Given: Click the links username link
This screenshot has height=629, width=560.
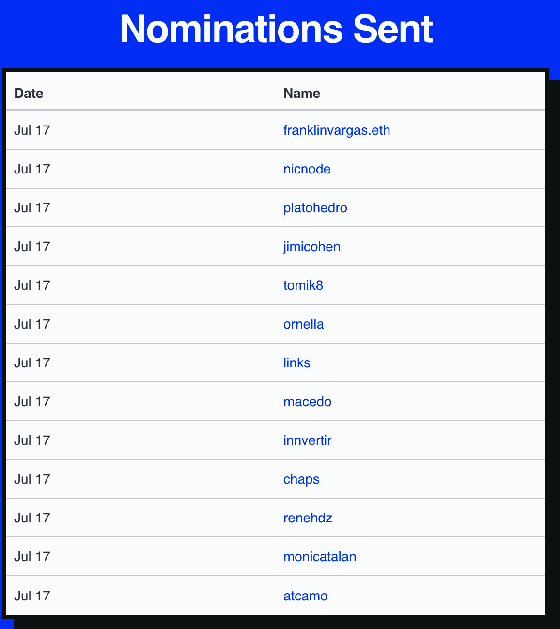Looking at the screenshot, I should click(296, 363).
